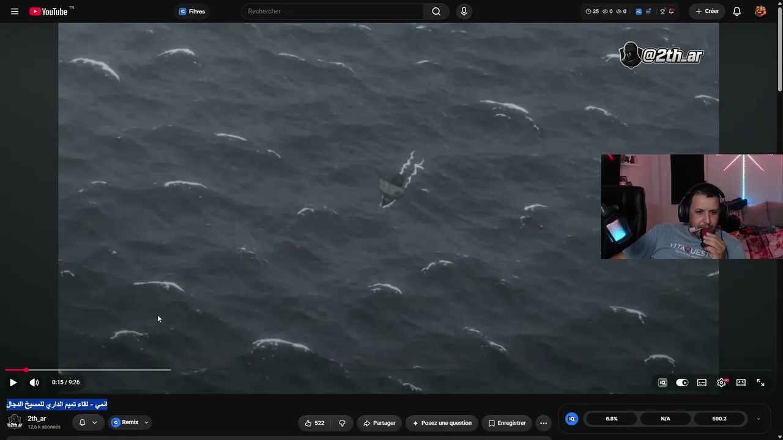
Task: Mute the video volume
Action: [34, 383]
